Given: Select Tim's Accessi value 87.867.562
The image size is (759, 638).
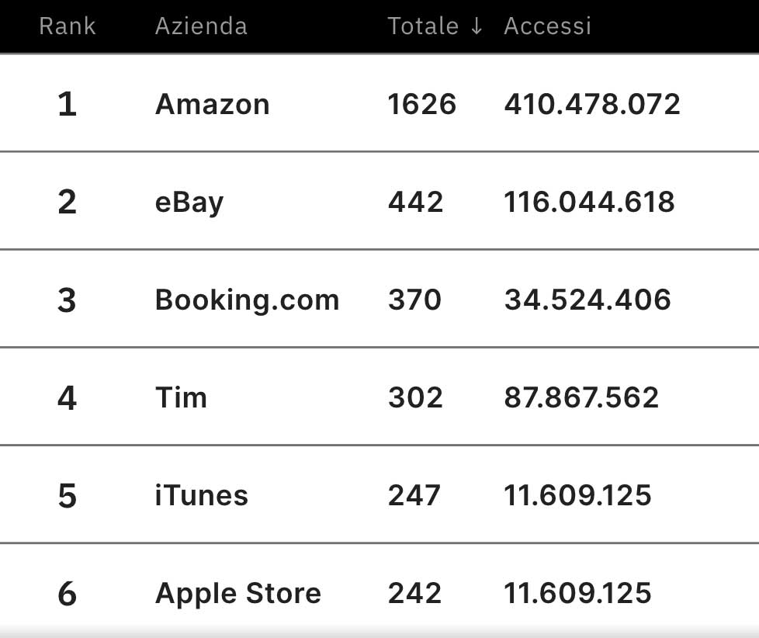Looking at the screenshot, I should point(583,397).
